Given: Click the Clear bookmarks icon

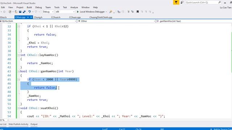Looking at the screenshot, I should [x=150, y=12].
